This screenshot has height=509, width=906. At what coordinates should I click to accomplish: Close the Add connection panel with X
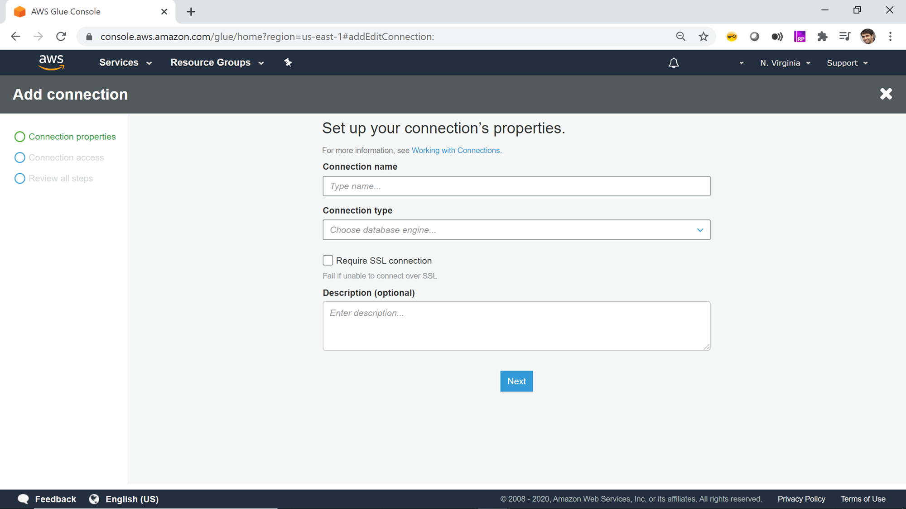click(x=886, y=94)
